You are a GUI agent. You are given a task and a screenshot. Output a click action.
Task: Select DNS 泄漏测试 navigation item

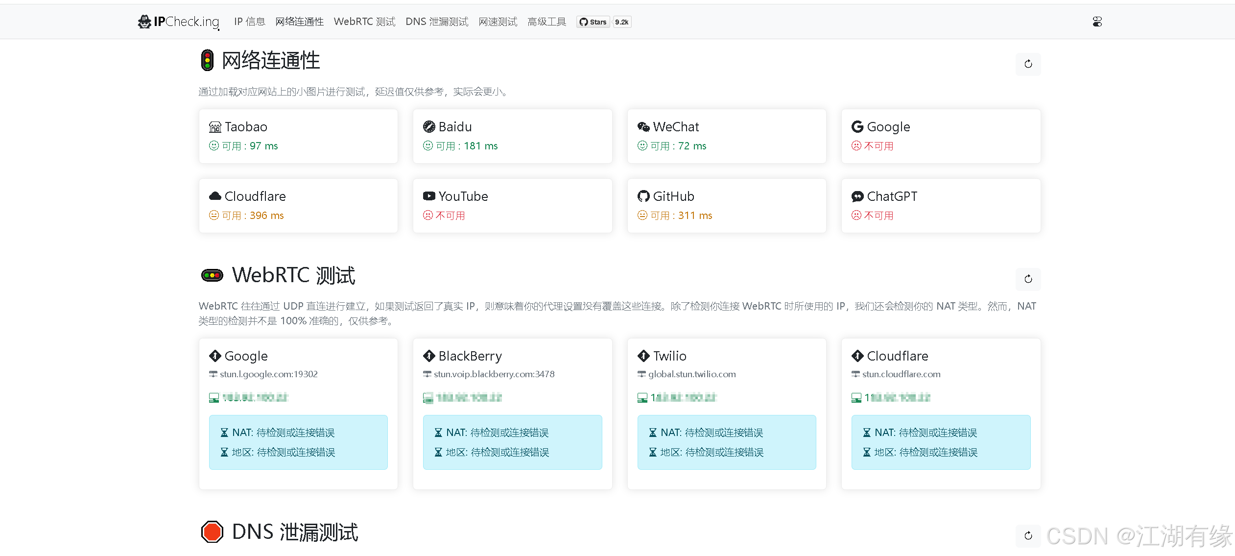[x=437, y=22]
